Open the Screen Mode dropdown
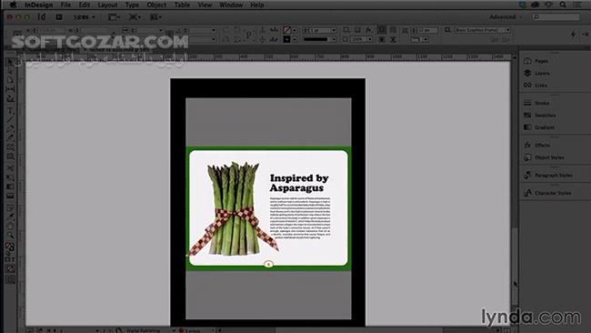 135,17
